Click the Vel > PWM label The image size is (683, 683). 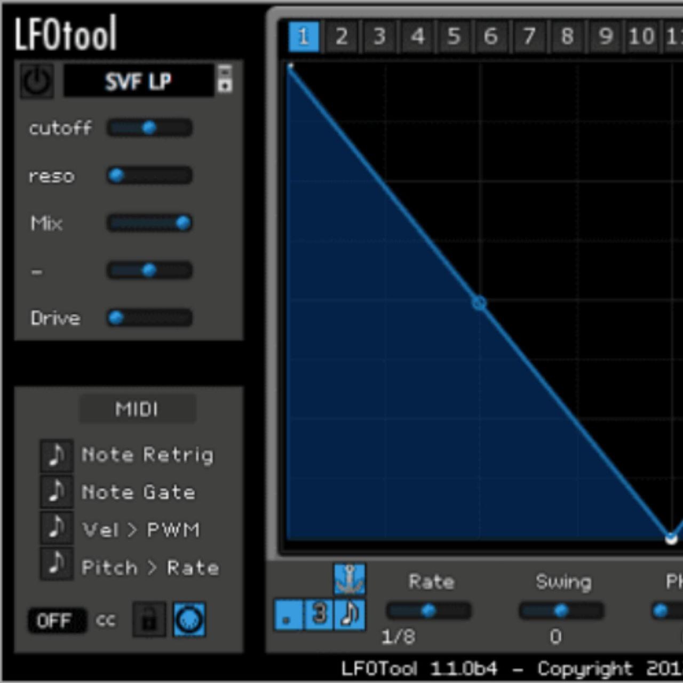point(141,530)
